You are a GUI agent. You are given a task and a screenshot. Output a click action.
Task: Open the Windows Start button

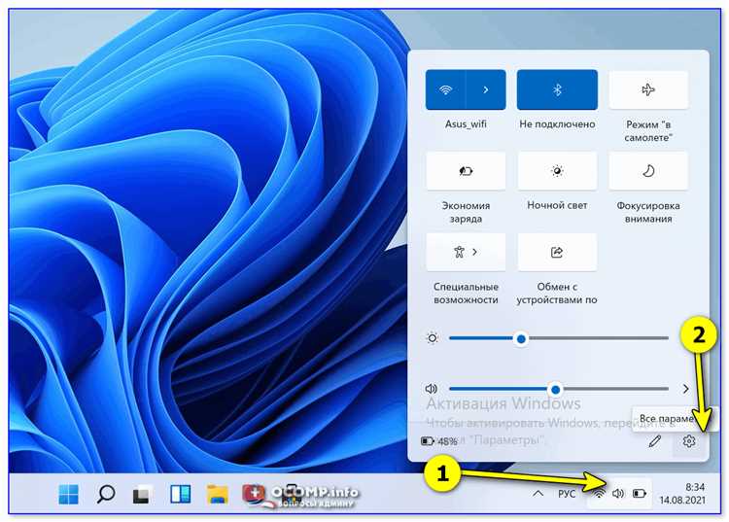point(69,494)
